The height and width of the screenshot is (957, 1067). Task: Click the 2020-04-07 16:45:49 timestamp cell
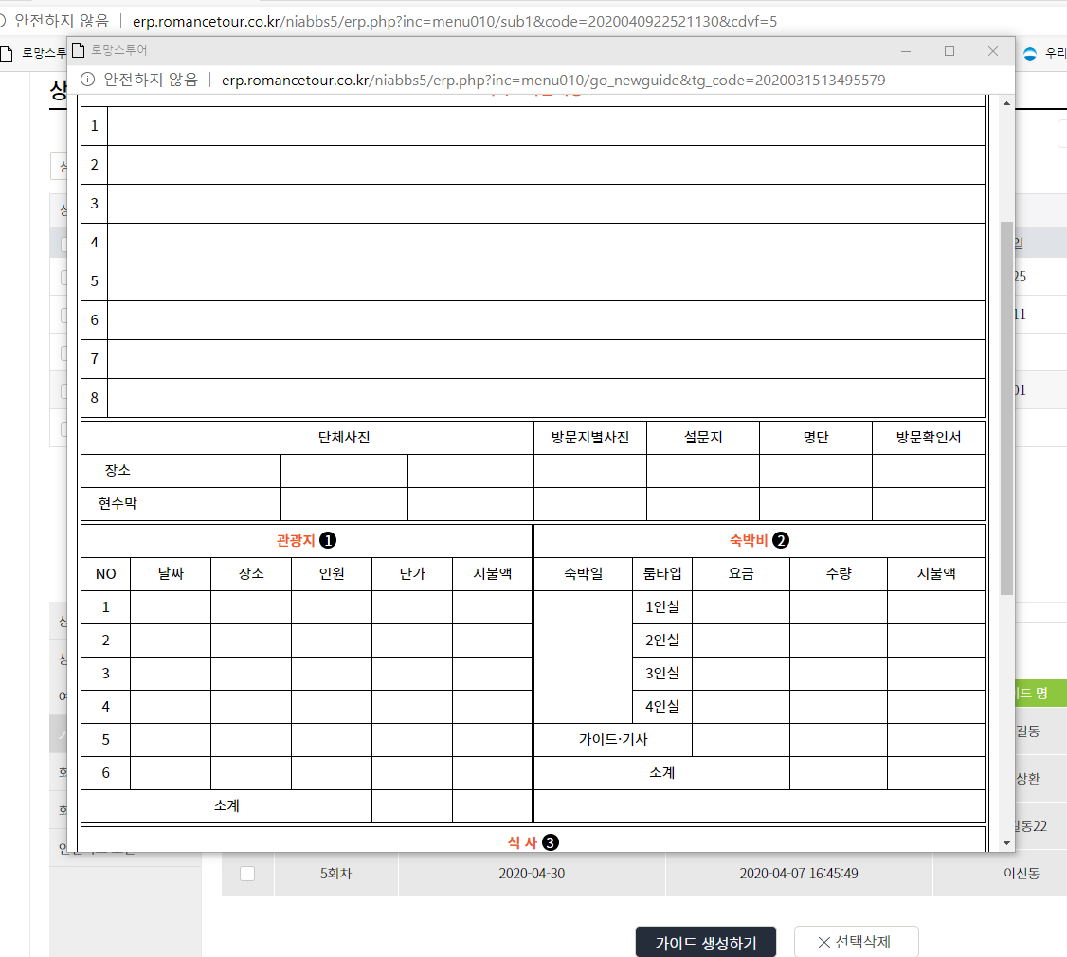(799, 874)
